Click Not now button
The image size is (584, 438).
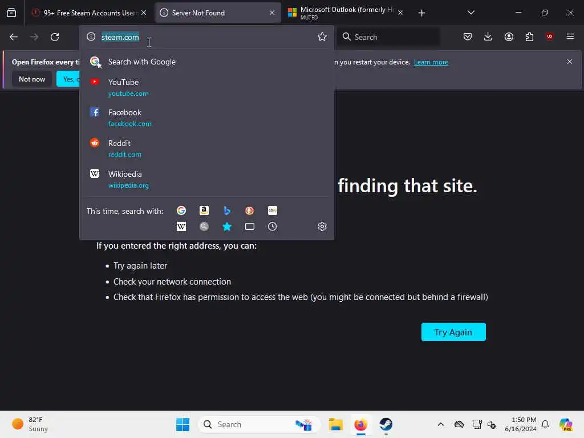tap(32, 79)
